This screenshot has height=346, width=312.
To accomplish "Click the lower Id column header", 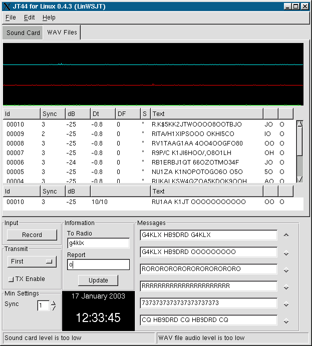I will pos(22,191).
